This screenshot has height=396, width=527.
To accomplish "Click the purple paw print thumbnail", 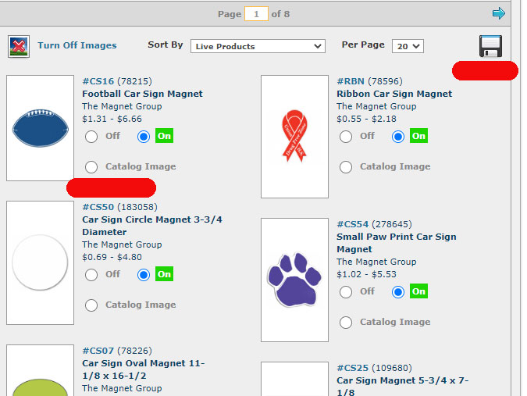I will pyautogui.click(x=294, y=280).
